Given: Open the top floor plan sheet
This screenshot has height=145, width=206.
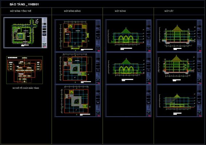Looking at the screenshot, I should (78, 36).
